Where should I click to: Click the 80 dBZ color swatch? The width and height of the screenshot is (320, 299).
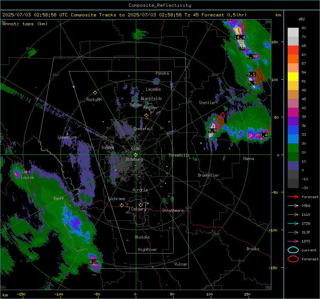pyautogui.click(x=293, y=32)
